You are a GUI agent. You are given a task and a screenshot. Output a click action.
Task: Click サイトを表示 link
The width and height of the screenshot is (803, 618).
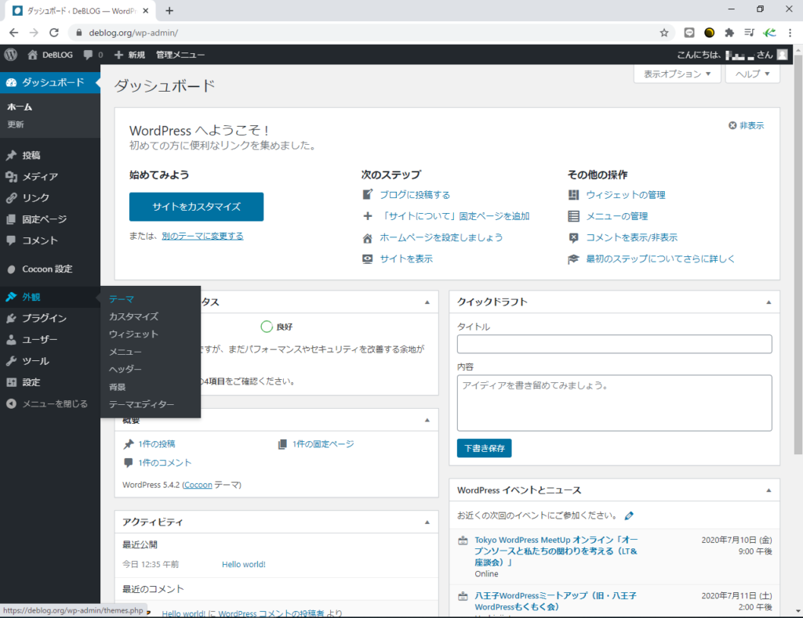coord(406,258)
